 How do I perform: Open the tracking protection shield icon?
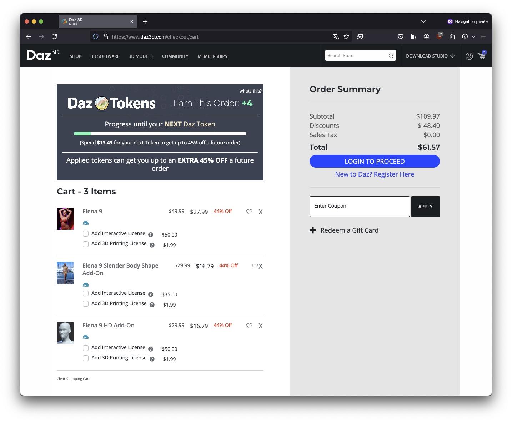(96, 36)
